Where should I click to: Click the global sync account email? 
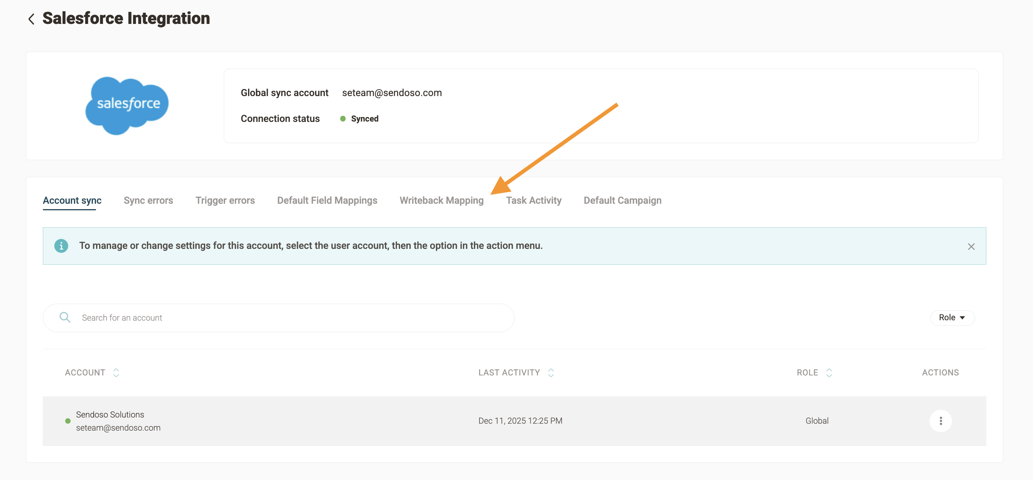[x=392, y=93]
